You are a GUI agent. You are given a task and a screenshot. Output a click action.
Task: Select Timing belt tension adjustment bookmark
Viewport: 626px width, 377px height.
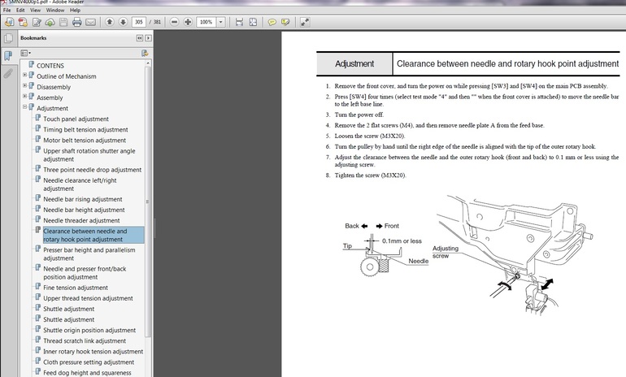[x=85, y=130]
